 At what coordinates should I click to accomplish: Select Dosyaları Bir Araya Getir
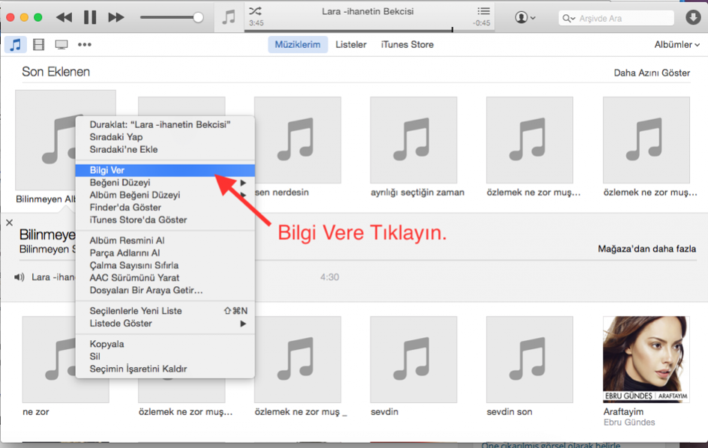pyautogui.click(x=165, y=290)
